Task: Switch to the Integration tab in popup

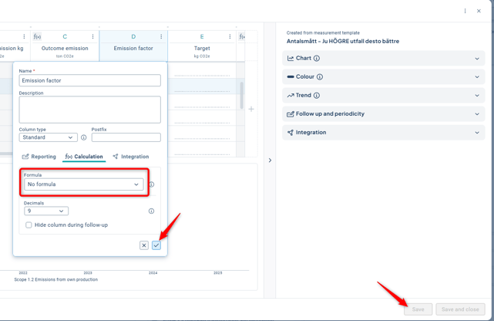Action: pyautogui.click(x=130, y=157)
